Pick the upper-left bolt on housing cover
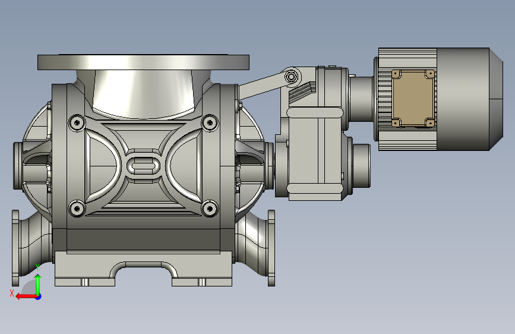The height and width of the screenshot is (334, 515). pos(77,123)
